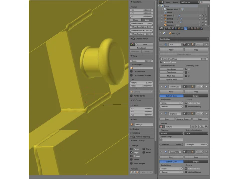Click the properties editor type selector icon

coord(161,28)
